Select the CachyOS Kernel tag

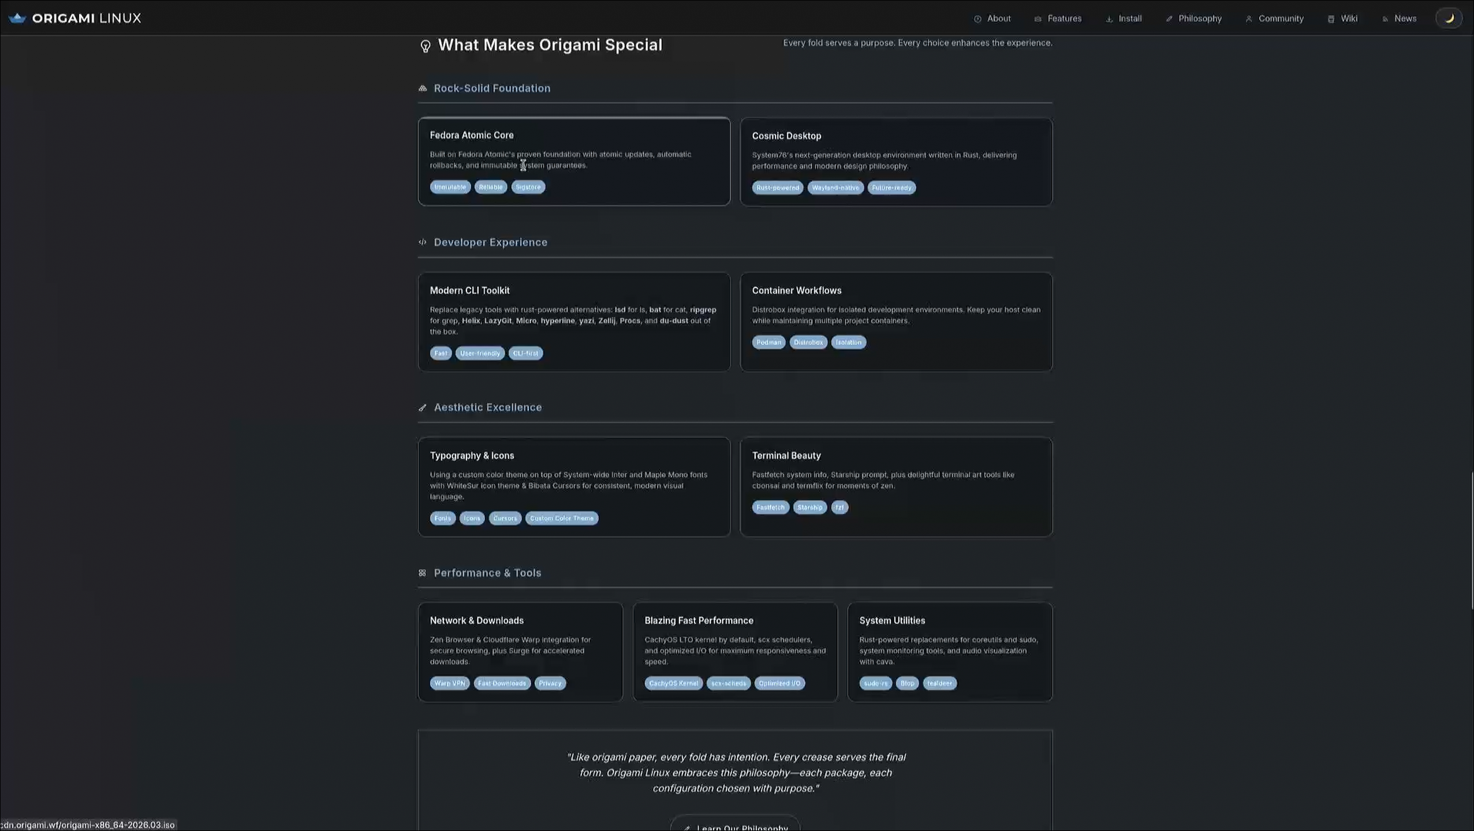(x=674, y=683)
